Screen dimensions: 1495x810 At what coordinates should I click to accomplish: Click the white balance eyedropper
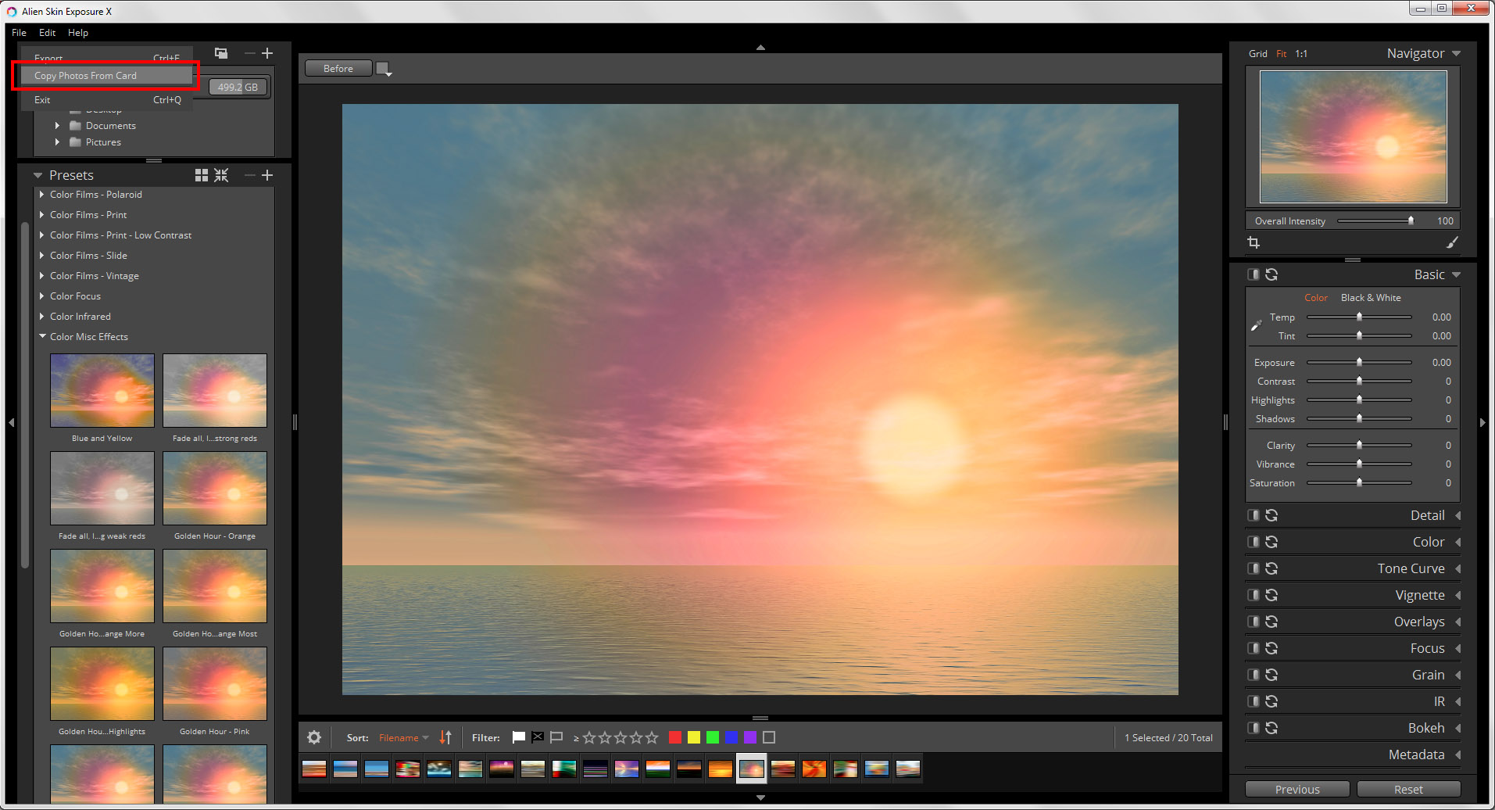[x=1257, y=325]
